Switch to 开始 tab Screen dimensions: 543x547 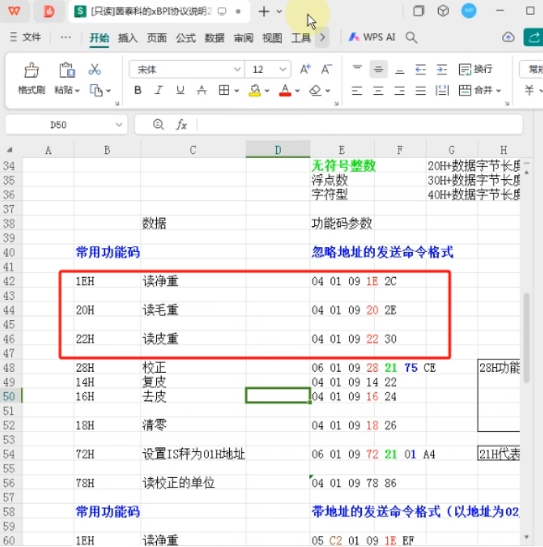coord(100,38)
